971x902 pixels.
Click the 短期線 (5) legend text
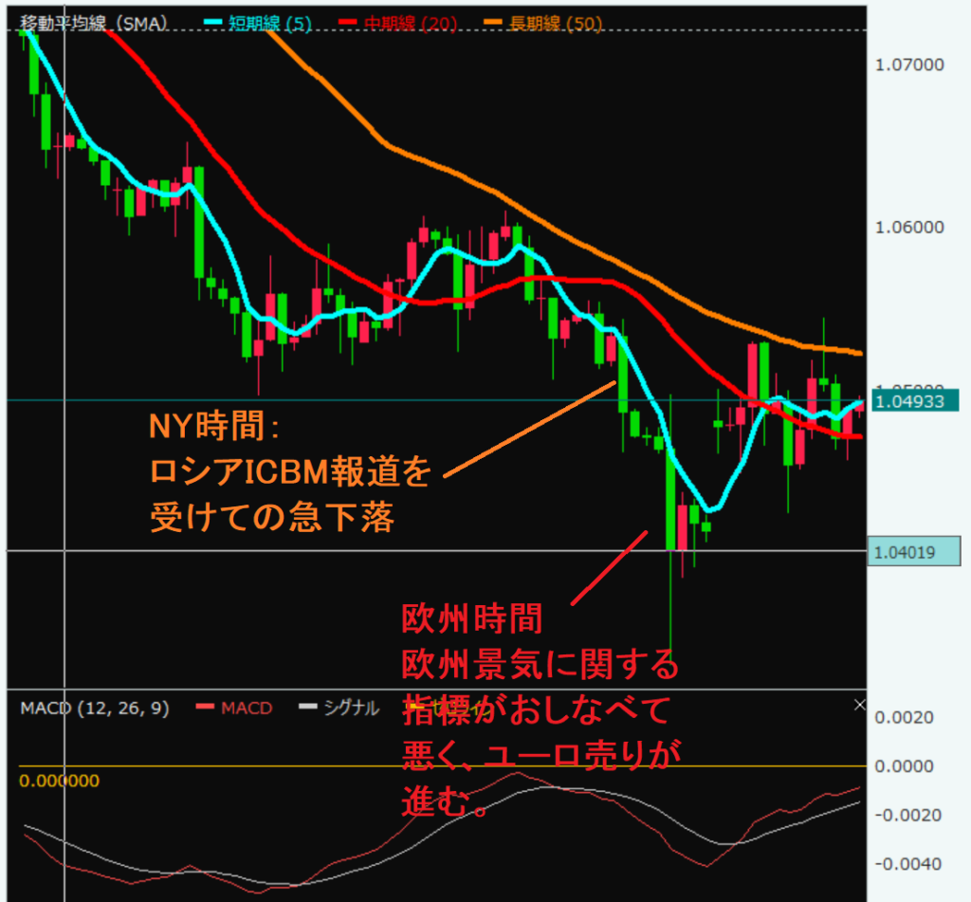pyautogui.click(x=269, y=24)
